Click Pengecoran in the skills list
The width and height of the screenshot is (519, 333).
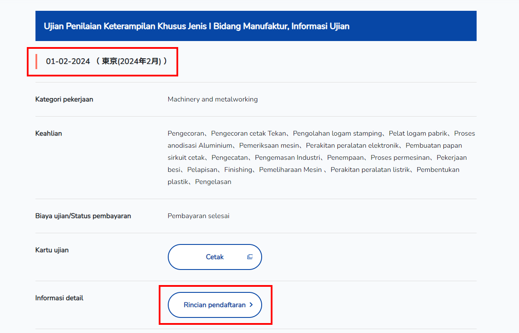[186, 133]
